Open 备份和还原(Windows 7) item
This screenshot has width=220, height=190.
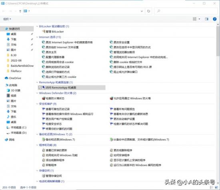pos(58,139)
